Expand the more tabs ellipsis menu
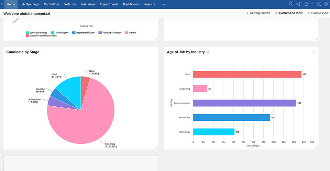 pyautogui.click(x=163, y=4)
